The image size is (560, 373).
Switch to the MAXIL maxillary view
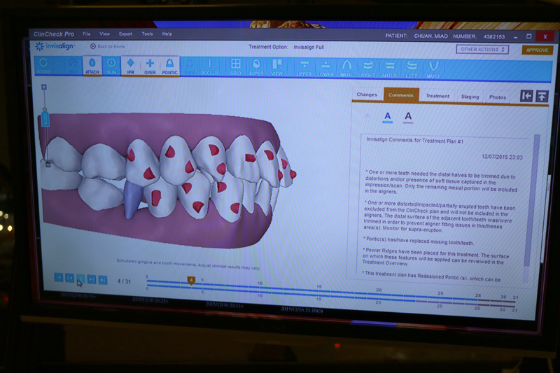coord(346,69)
